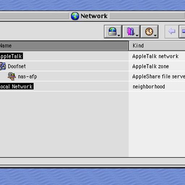The height and width of the screenshot is (185, 185).
Task: Click the "AppleTalk network" kind cell
Action: pyautogui.click(x=155, y=56)
